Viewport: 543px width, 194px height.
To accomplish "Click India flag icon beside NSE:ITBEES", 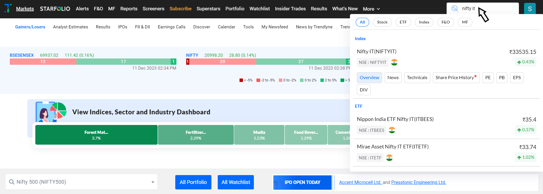I will click(392, 130).
